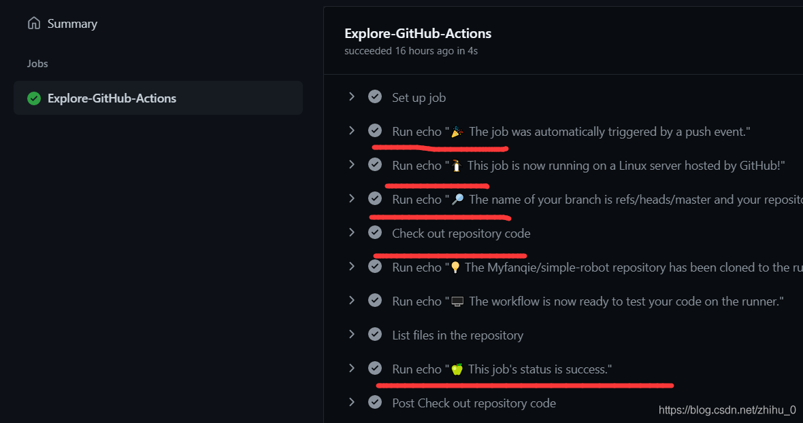Click the Explore-GitHub-Actions job title heading

[x=418, y=33]
